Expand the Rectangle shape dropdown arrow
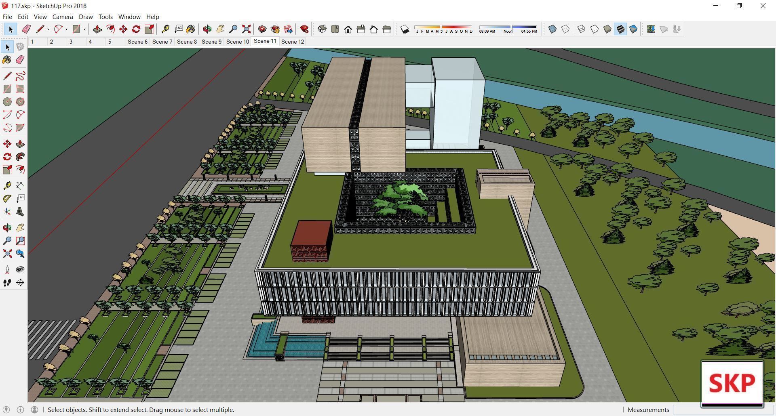776x416 pixels. pos(84,29)
